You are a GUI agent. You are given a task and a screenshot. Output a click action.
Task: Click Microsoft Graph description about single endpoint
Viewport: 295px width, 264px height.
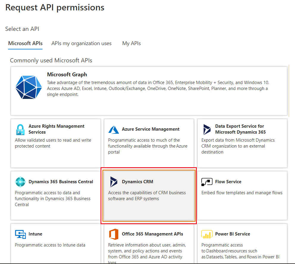click(x=158, y=88)
